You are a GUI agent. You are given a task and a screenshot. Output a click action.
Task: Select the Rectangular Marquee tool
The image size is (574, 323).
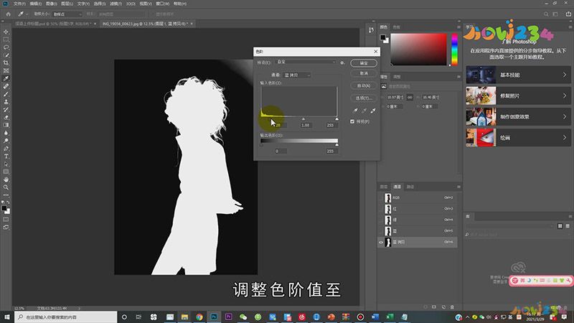[6, 39]
